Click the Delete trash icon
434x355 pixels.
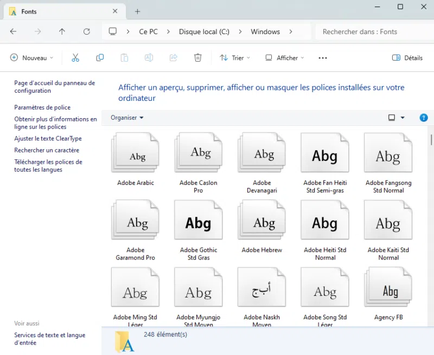tap(197, 57)
